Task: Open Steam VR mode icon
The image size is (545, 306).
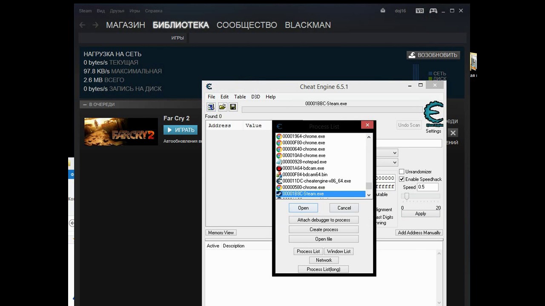Action: coord(419,11)
